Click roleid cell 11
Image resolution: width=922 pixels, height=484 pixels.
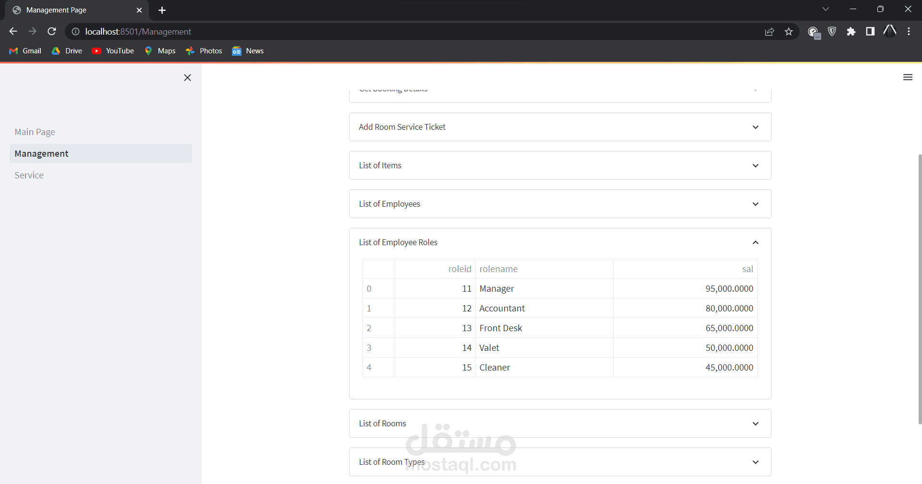click(x=435, y=289)
